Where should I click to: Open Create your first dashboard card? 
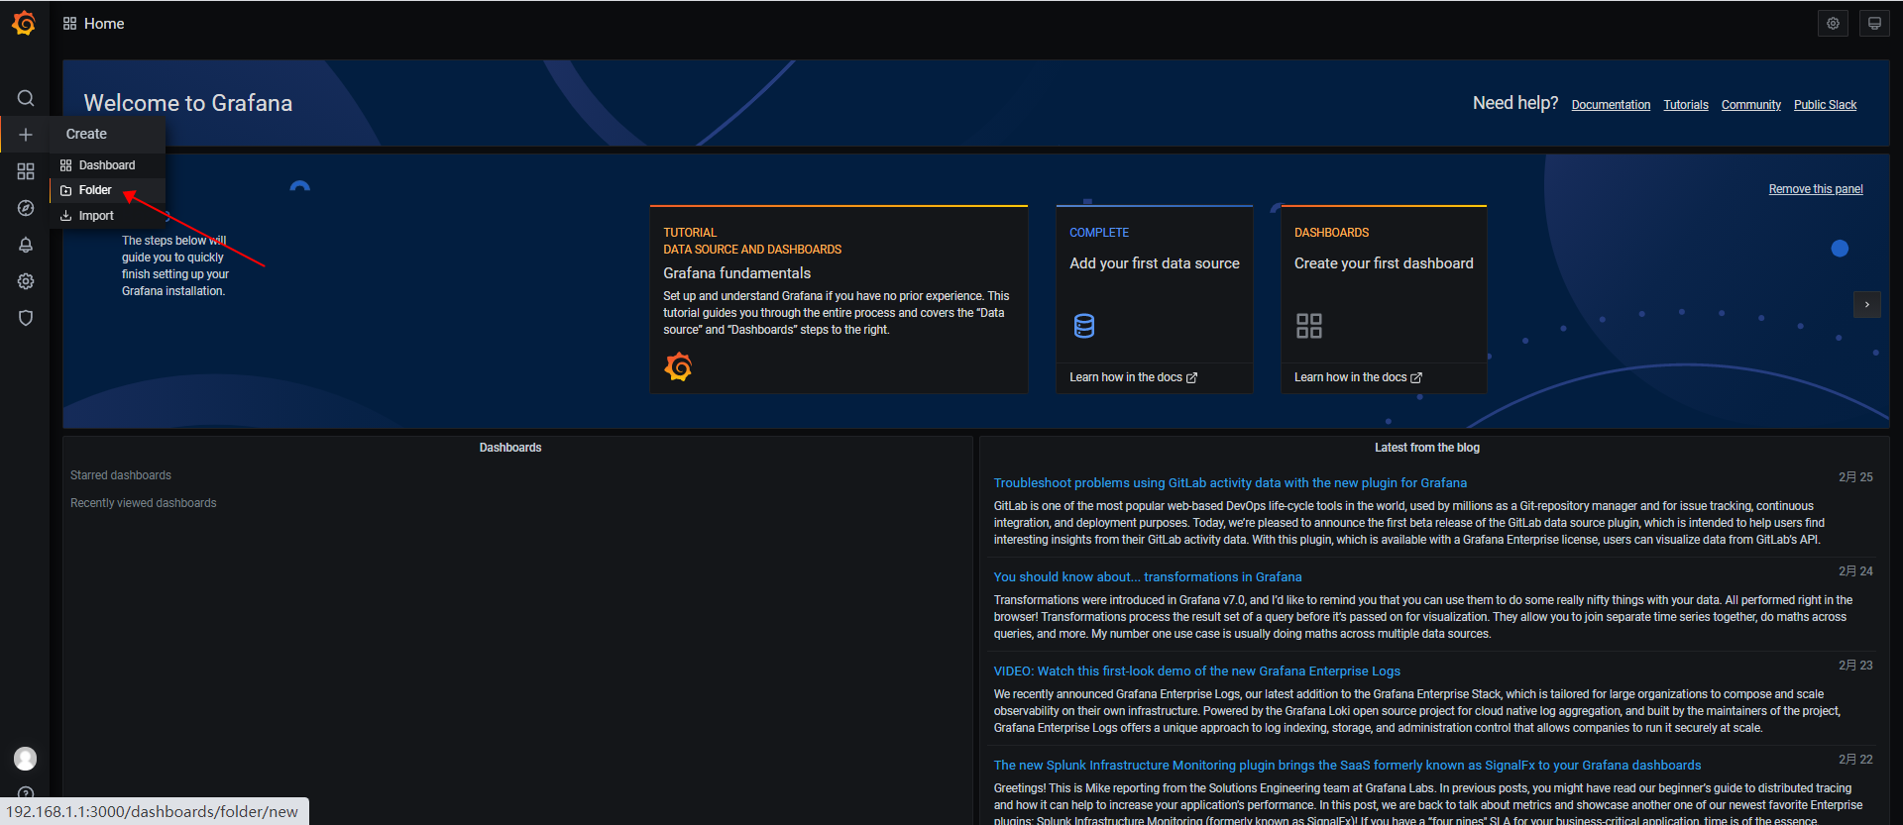coord(1384,299)
